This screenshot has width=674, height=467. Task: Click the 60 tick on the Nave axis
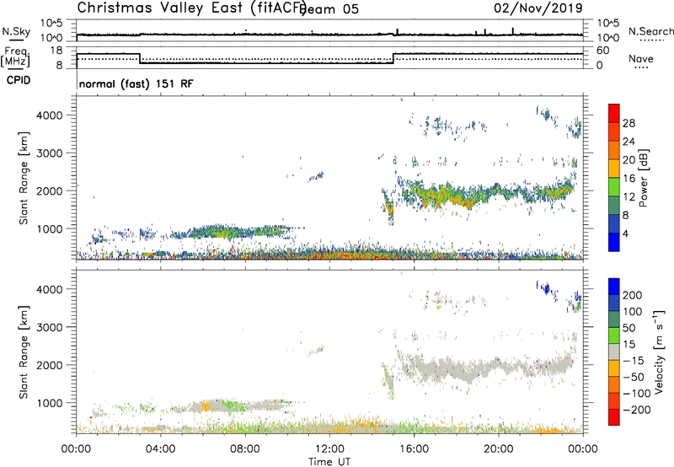603,51
